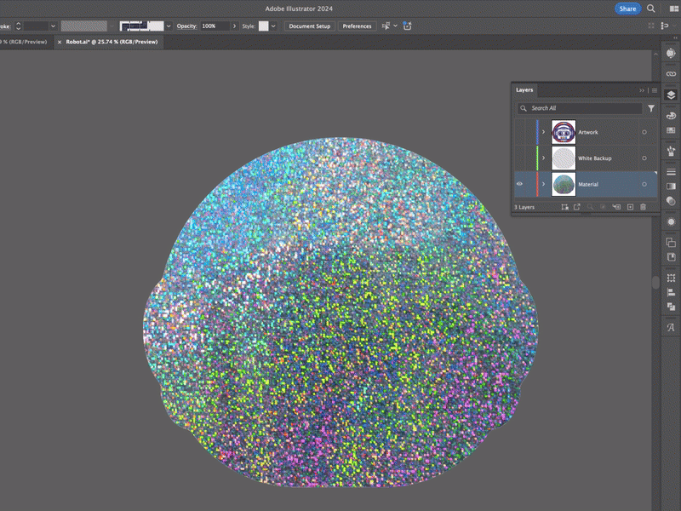681x511 pixels.
Task: Click the Opacity 100% input field
Action: click(215, 26)
